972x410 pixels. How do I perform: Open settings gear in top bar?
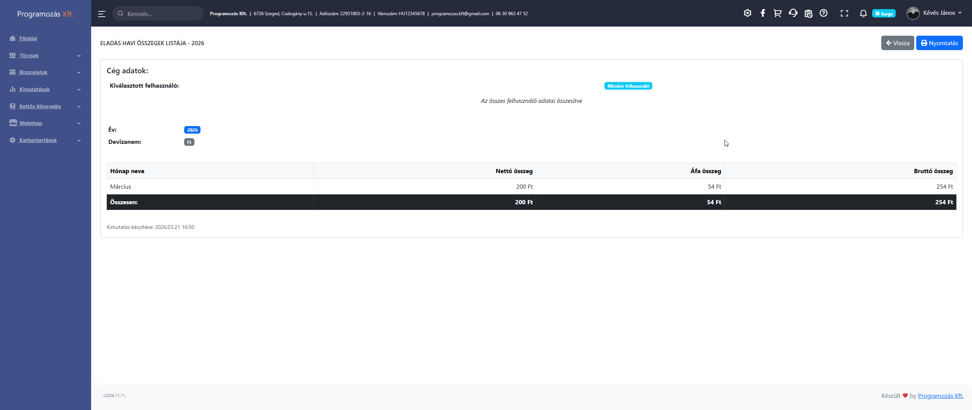click(x=747, y=13)
